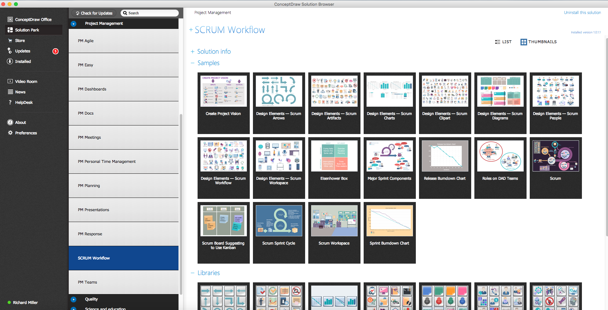Open Eisenhower Box sample
This screenshot has width=608, height=310.
[334, 168]
